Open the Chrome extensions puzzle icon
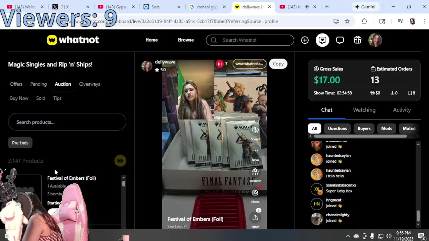The height and width of the screenshot is (241, 429). (364, 21)
